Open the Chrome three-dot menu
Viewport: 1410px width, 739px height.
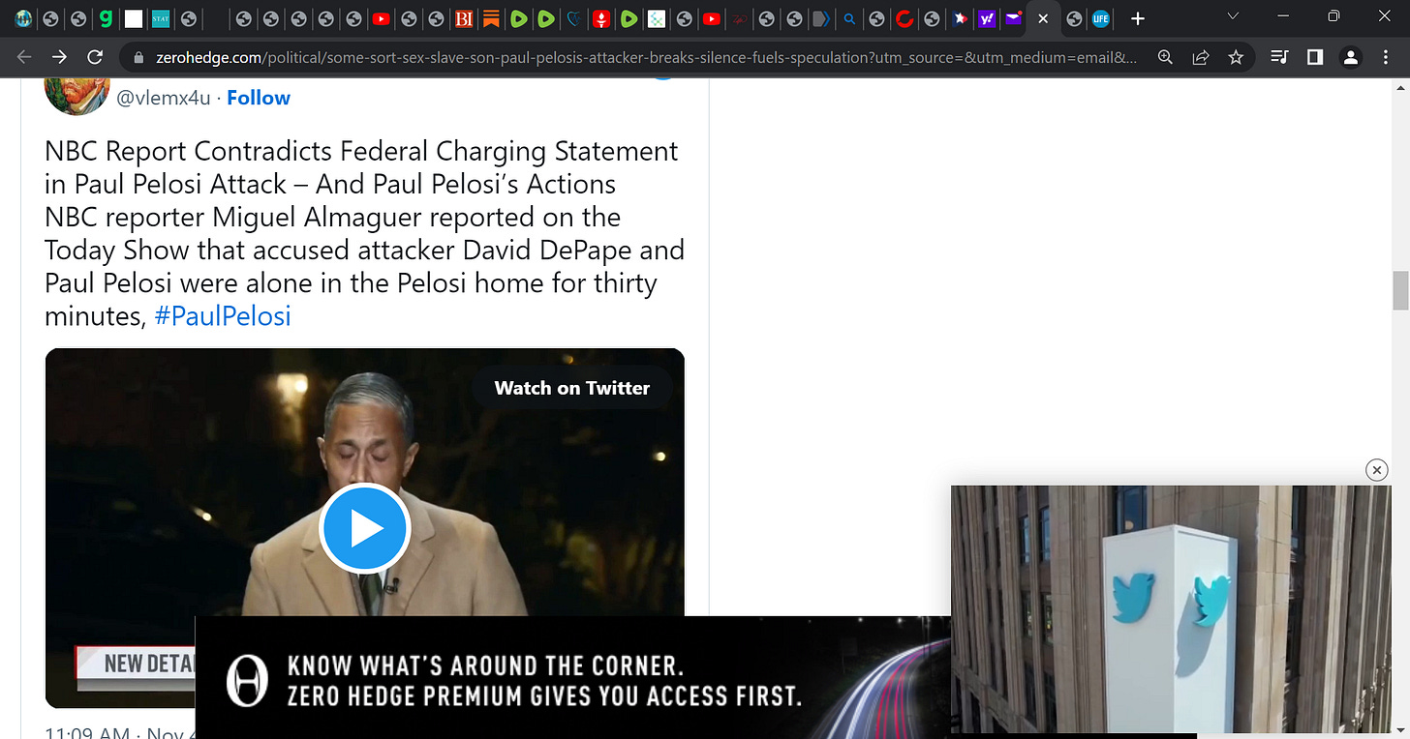(1386, 58)
